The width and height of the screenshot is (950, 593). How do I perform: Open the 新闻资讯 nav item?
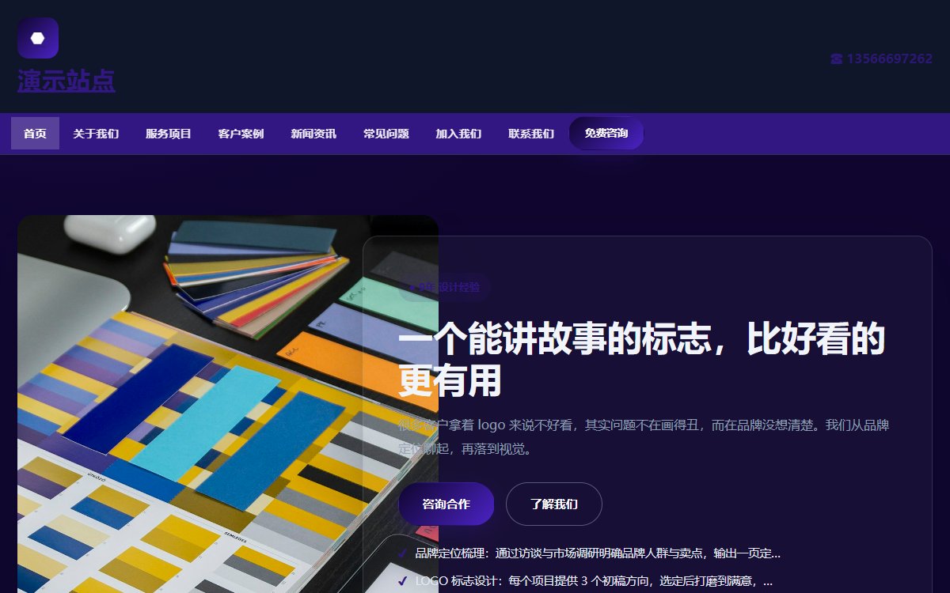pos(313,134)
